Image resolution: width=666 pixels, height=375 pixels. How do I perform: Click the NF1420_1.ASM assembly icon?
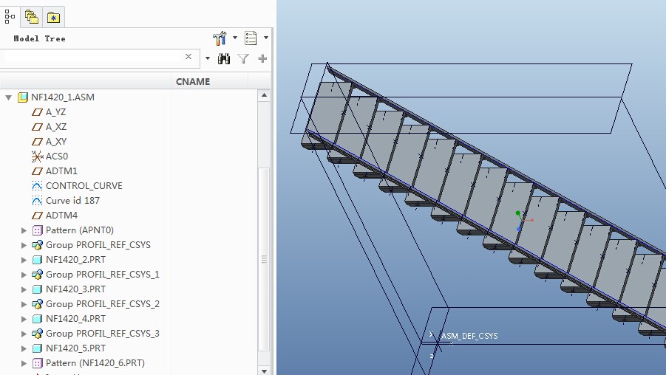click(23, 97)
